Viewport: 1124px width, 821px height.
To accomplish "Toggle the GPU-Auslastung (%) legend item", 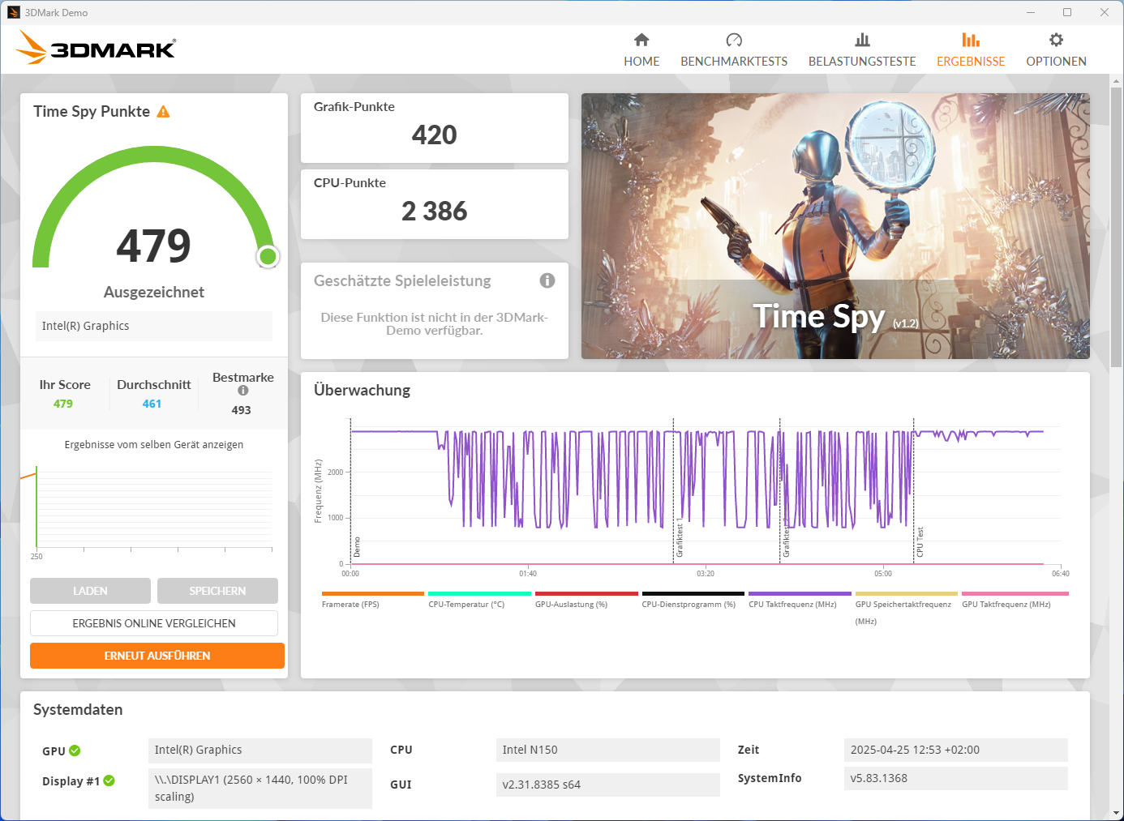I will click(586, 601).
